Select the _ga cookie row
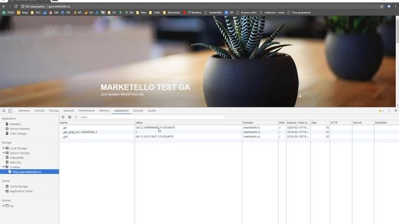This screenshot has width=399, height=224. (x=229, y=128)
